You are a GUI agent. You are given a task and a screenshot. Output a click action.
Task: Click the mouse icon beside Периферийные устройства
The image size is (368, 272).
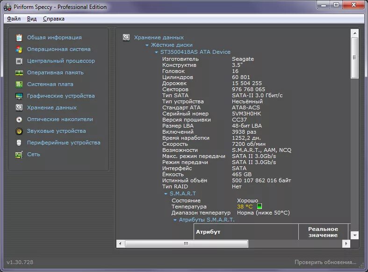click(x=19, y=143)
